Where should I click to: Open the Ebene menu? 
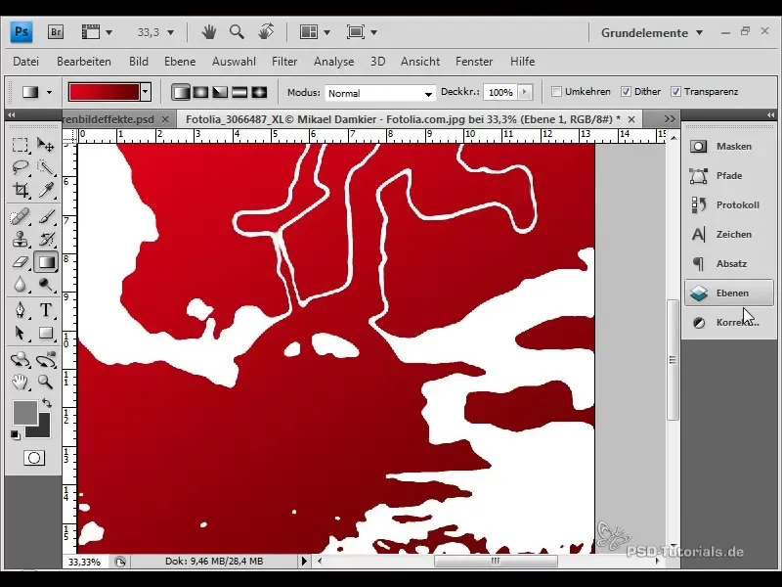coord(180,62)
